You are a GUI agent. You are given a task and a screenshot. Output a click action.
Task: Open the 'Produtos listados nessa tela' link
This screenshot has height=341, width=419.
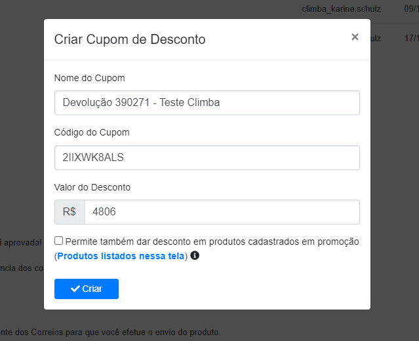pyautogui.click(x=121, y=256)
